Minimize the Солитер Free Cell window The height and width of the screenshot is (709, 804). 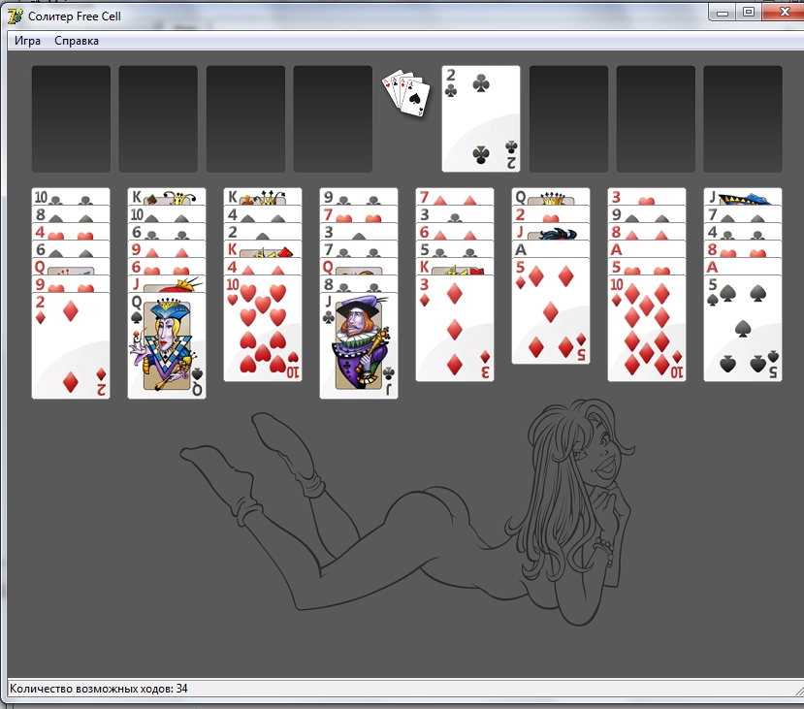(x=723, y=13)
